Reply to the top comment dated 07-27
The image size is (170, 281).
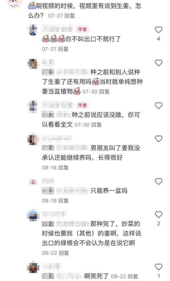click(70, 16)
